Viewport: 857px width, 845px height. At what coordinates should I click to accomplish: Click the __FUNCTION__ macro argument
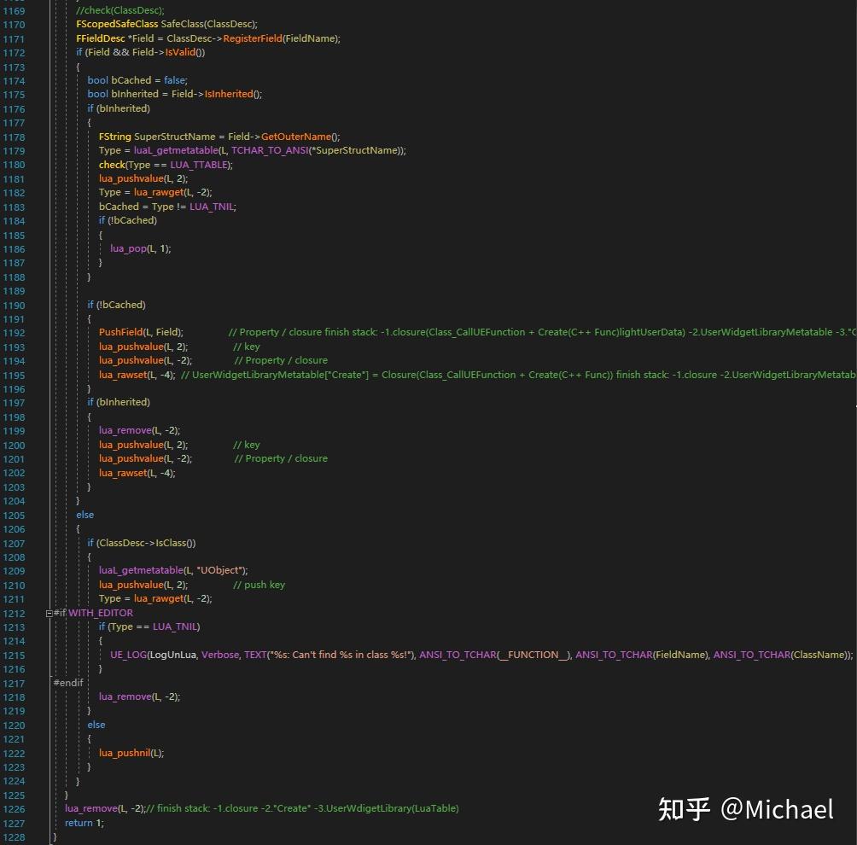(533, 655)
